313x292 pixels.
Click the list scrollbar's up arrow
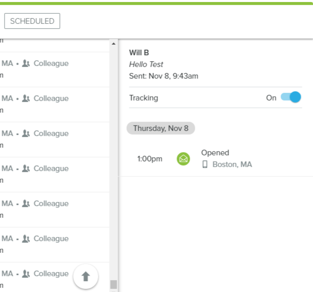(113, 44)
